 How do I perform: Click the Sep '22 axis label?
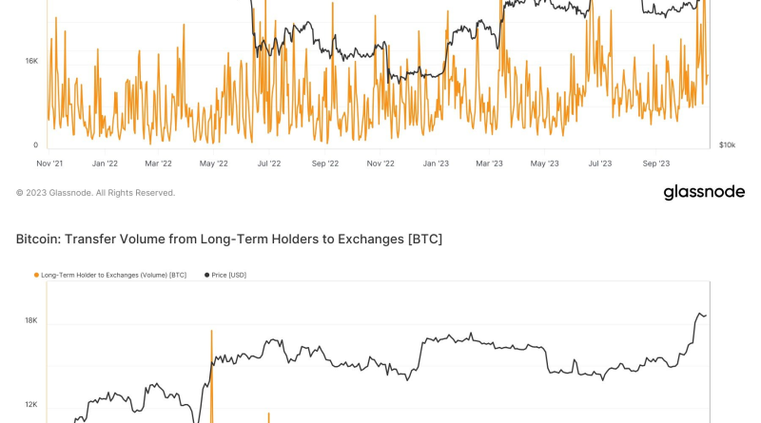(x=325, y=163)
